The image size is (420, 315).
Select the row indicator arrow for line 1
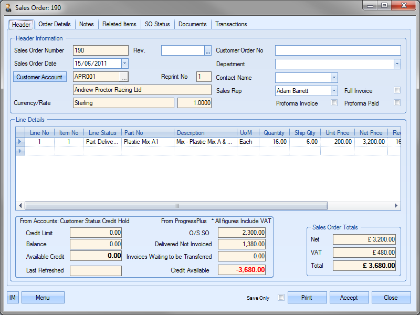tap(20, 142)
